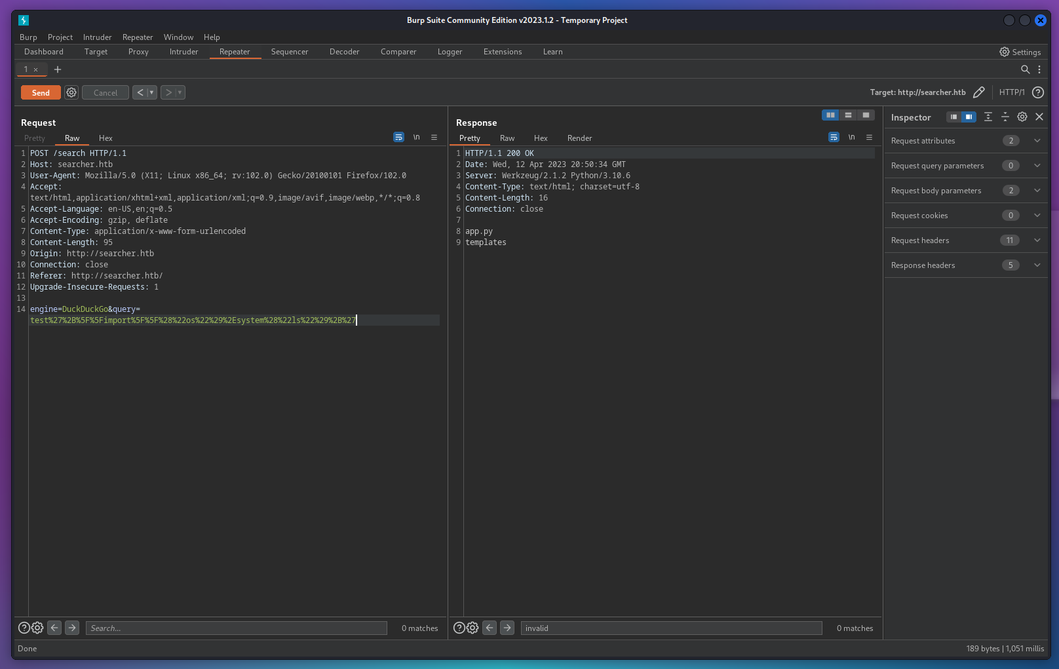Screen dimensions: 1059x669
Task: Add a new Repeater tab
Action: (x=58, y=69)
